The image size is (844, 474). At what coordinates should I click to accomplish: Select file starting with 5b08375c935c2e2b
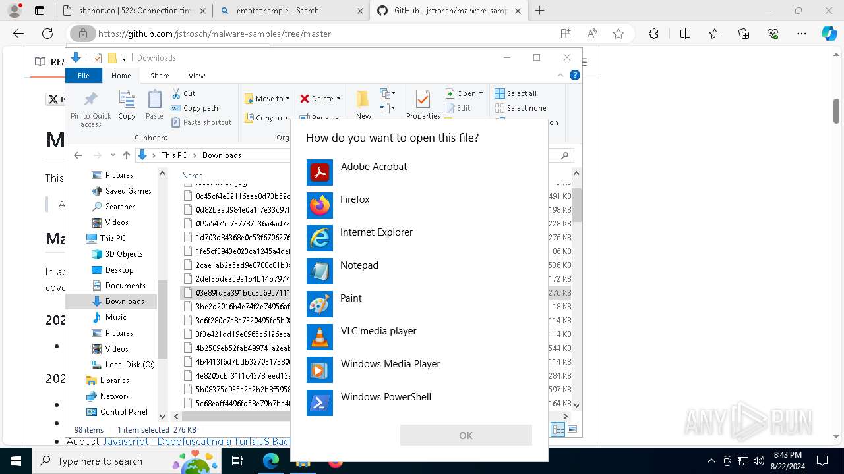236,389
